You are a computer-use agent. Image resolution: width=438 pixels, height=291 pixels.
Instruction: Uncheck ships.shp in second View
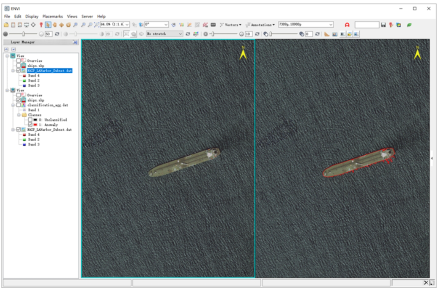pyautogui.click(x=19, y=100)
